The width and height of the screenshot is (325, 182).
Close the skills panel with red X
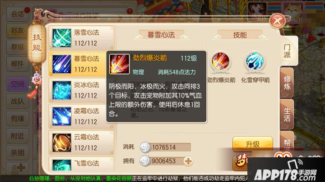point(278,21)
